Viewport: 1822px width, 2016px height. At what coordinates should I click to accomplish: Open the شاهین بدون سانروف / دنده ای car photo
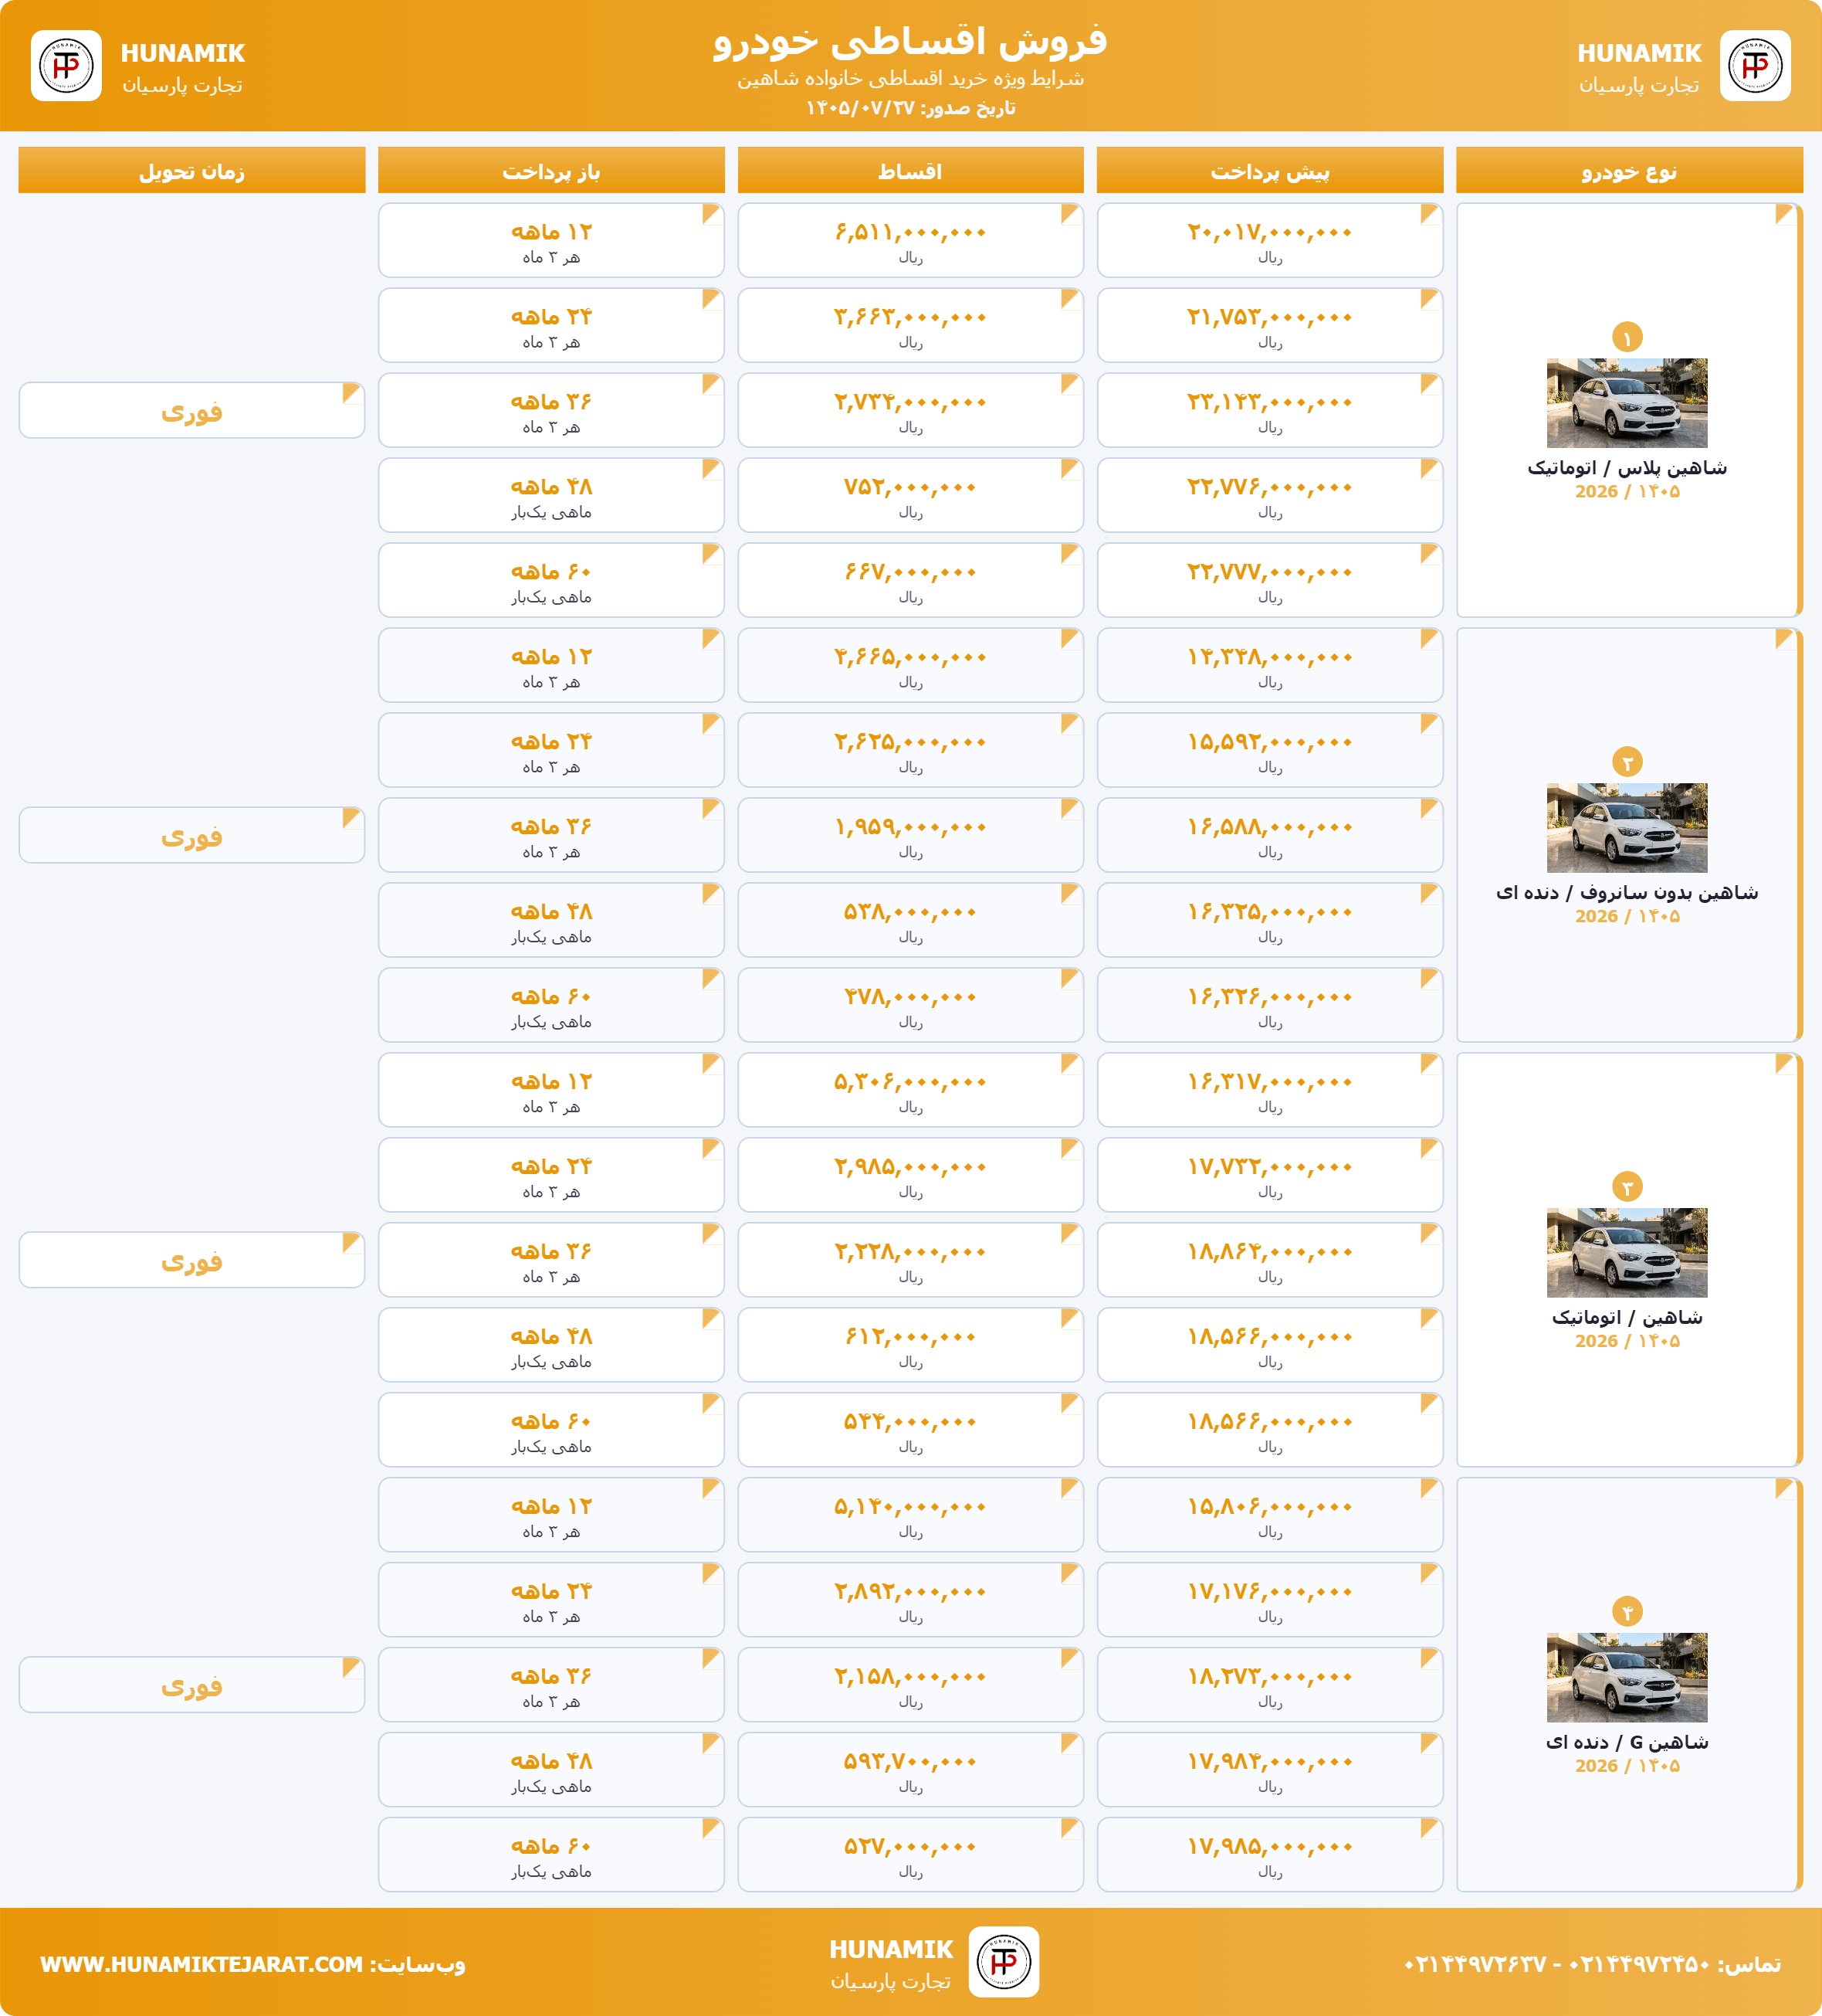(x=1627, y=828)
